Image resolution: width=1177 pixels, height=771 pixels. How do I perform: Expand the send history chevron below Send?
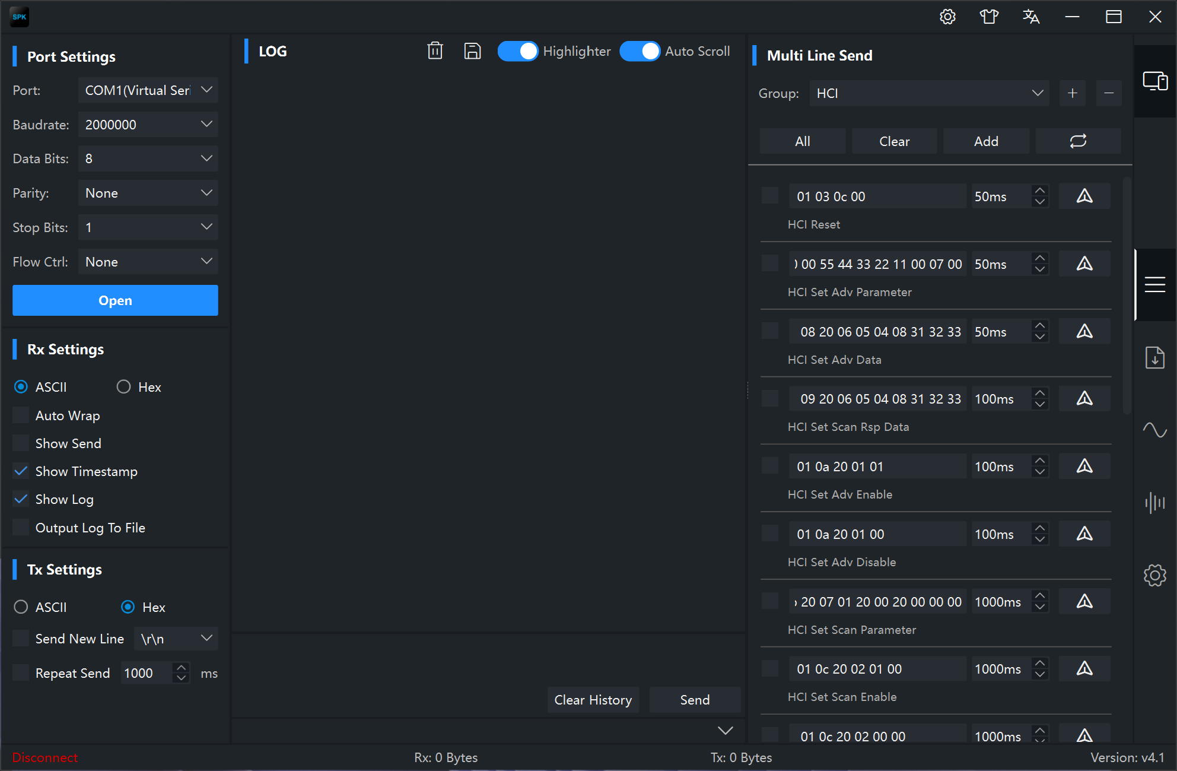[x=726, y=731]
